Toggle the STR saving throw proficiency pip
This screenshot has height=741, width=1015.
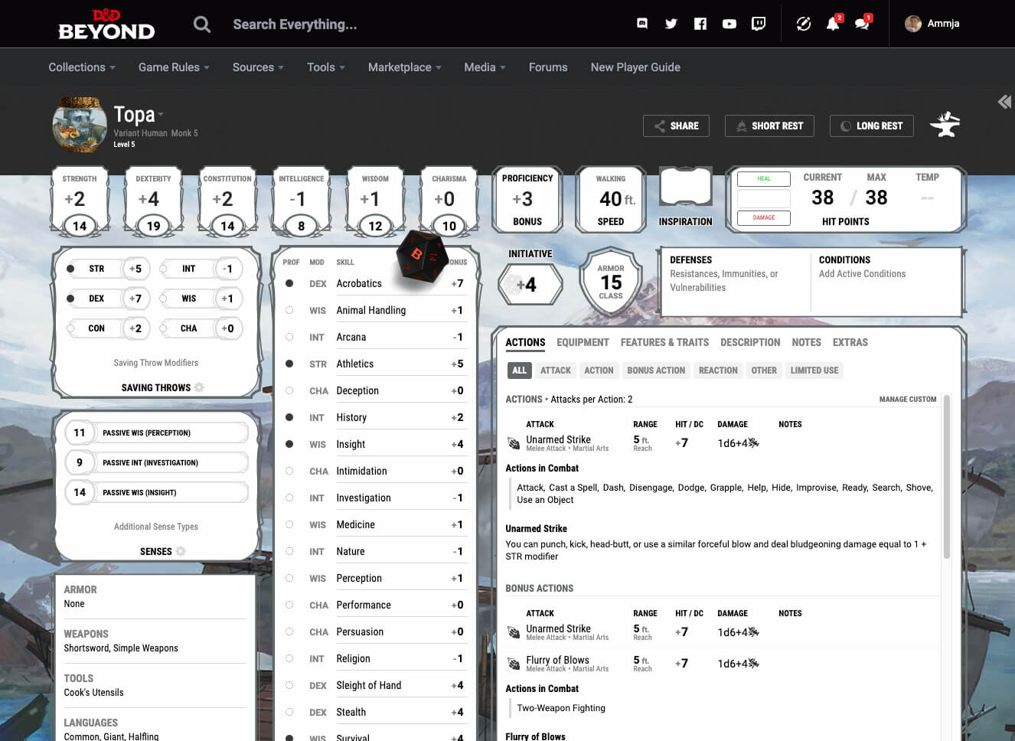coord(70,268)
